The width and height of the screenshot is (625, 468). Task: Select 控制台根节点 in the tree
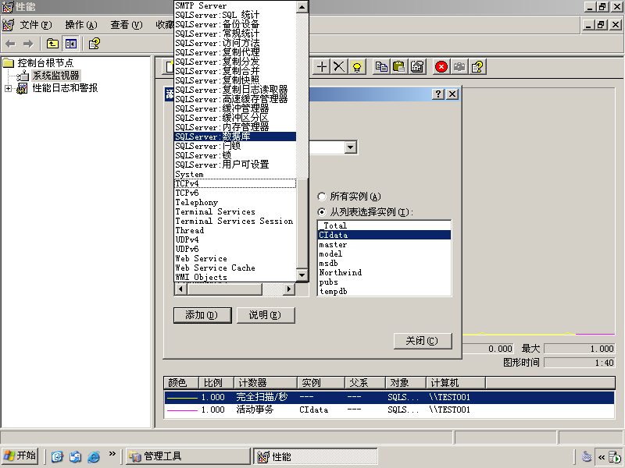pyautogui.click(x=45, y=63)
